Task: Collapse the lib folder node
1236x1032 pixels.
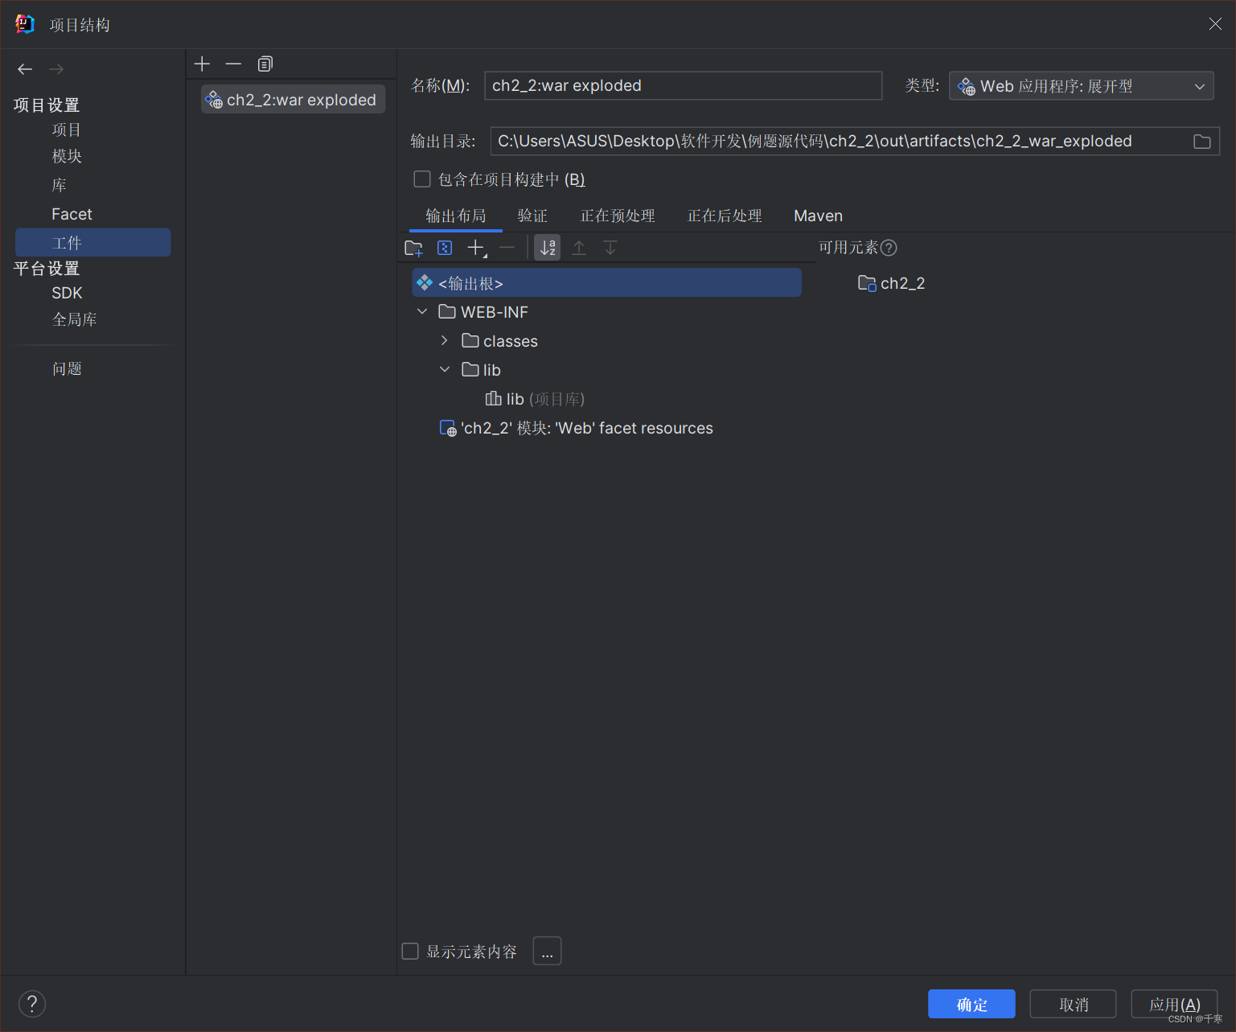Action: [445, 369]
